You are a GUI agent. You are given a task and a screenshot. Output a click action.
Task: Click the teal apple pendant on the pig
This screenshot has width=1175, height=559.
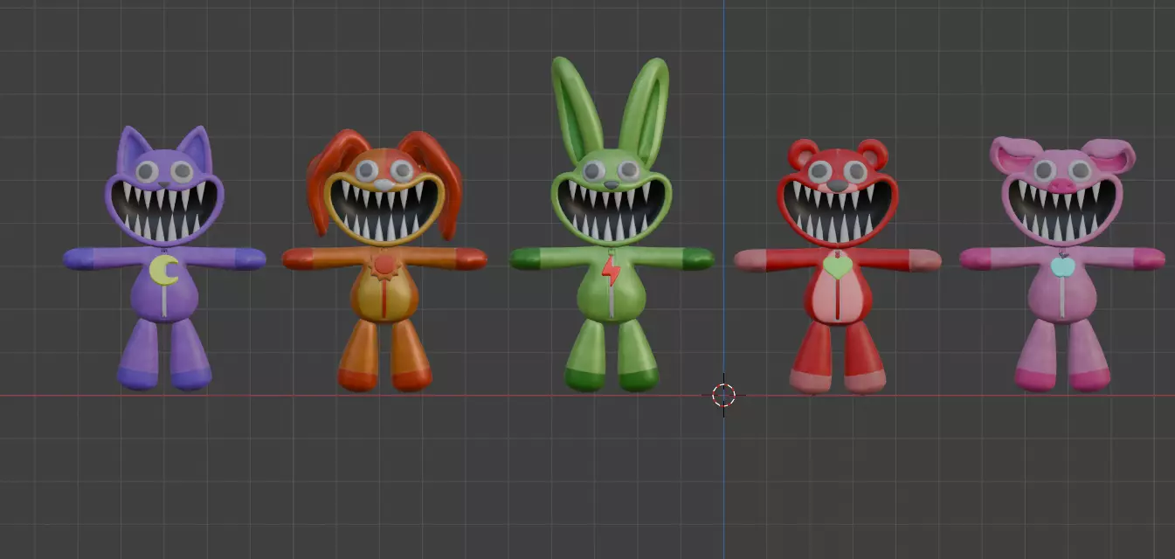(x=1062, y=266)
